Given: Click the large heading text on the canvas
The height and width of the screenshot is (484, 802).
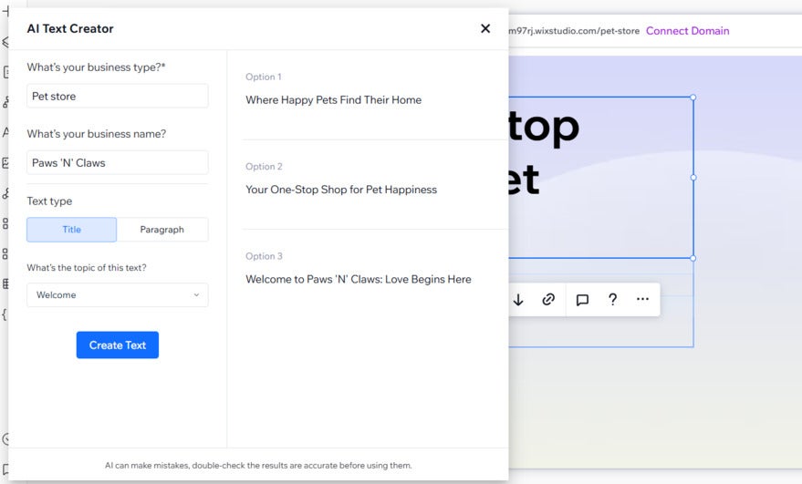Looking at the screenshot, I should 544,152.
